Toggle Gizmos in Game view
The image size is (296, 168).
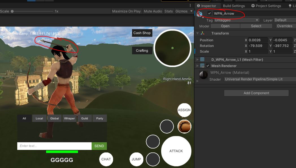tap(182, 11)
